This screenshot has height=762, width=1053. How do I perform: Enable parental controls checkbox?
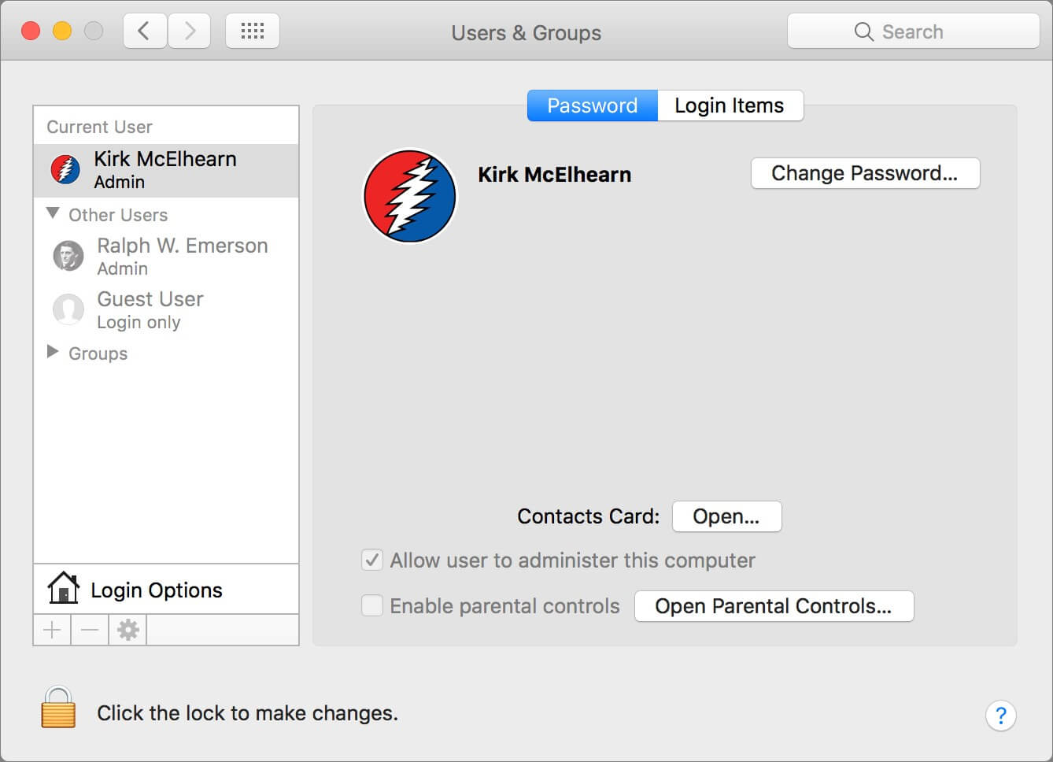tap(372, 606)
